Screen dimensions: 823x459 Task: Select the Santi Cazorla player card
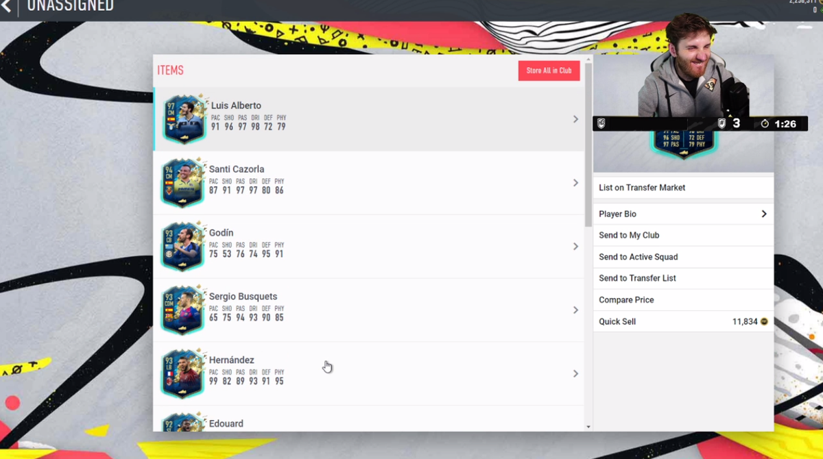(183, 183)
